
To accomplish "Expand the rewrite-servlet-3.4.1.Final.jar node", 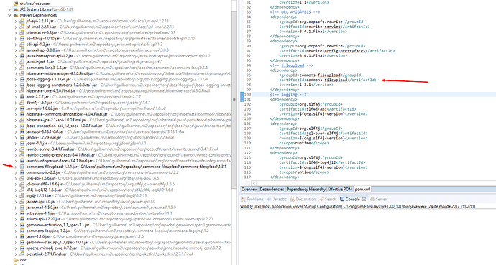I will tap(16, 149).
